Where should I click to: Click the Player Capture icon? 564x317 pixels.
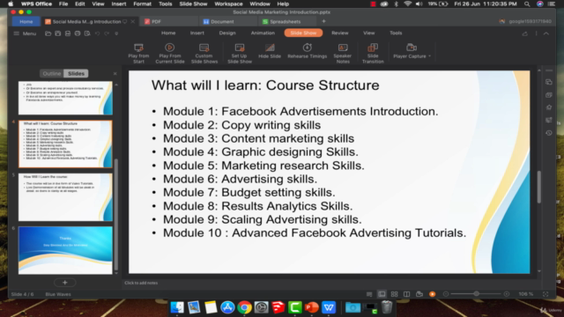tap(412, 48)
